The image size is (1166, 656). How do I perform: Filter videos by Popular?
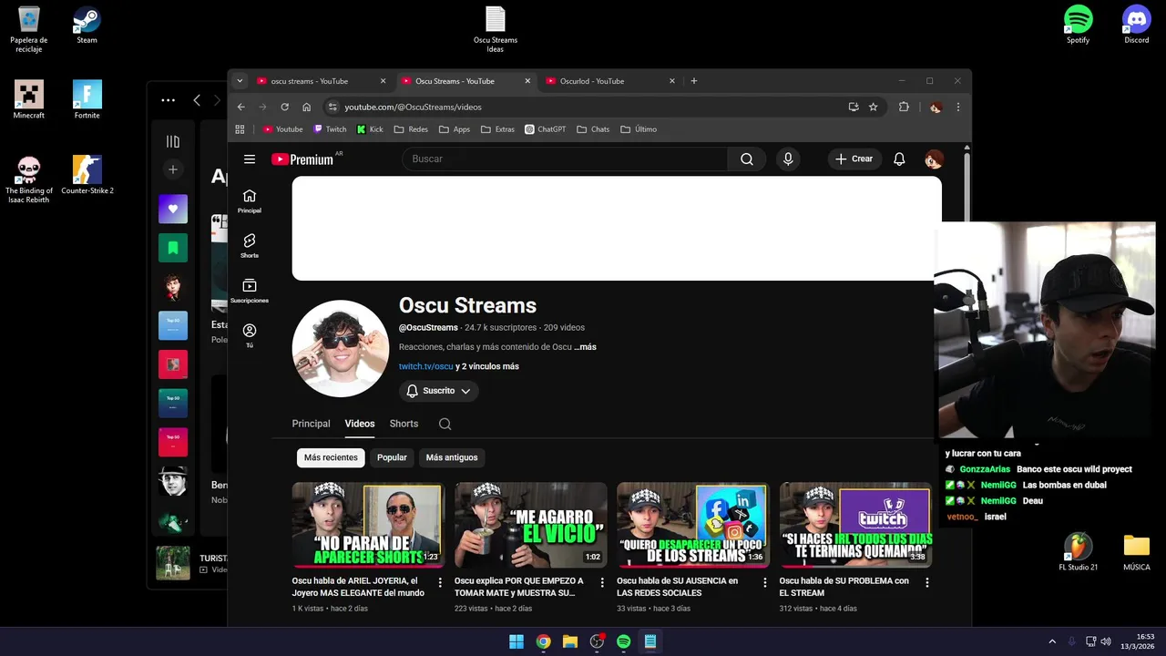coord(392,457)
